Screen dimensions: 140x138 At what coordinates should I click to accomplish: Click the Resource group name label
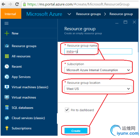coord(82,46)
